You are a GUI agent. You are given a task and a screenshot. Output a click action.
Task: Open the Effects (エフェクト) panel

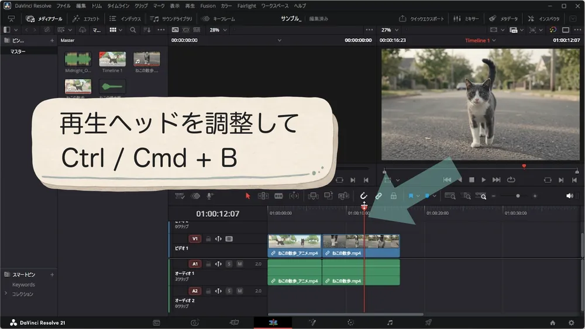click(x=86, y=19)
